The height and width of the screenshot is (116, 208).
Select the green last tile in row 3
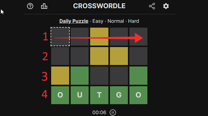coord(138,76)
